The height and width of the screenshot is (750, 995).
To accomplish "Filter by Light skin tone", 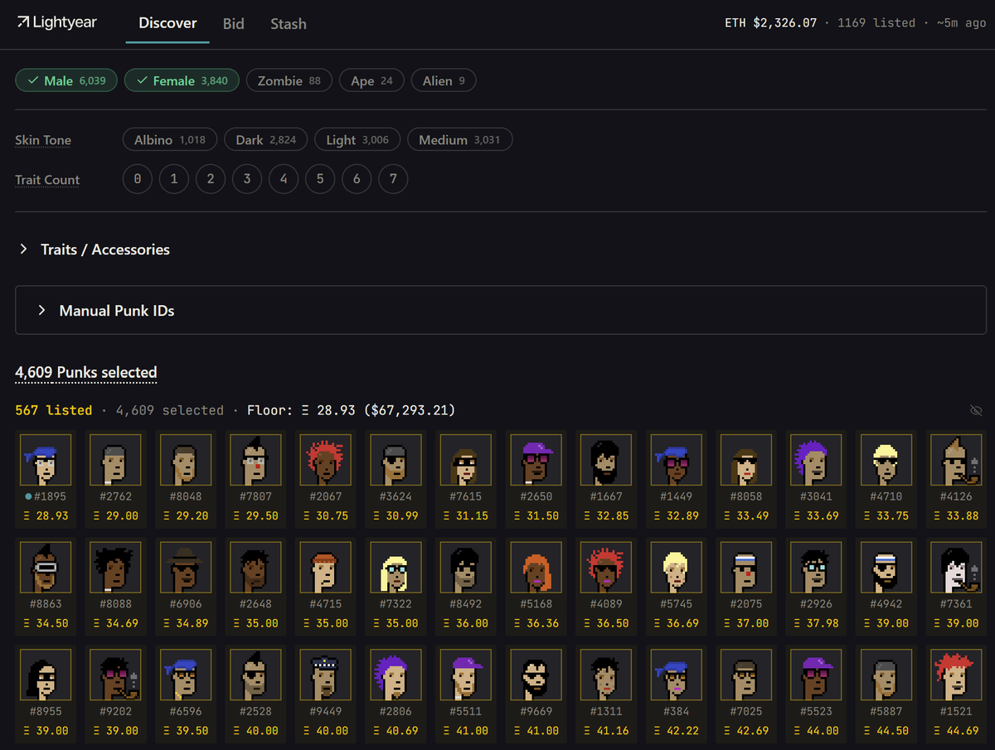I will click(x=357, y=139).
